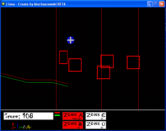This screenshot has height=131, width=166.
Task: Pick the 8x zone button
Action: click(96, 125)
